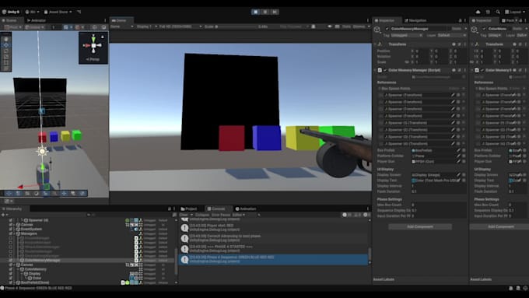Select the Move tool in Scene toolbar
Screen dimensions: 529x298
(6, 45)
